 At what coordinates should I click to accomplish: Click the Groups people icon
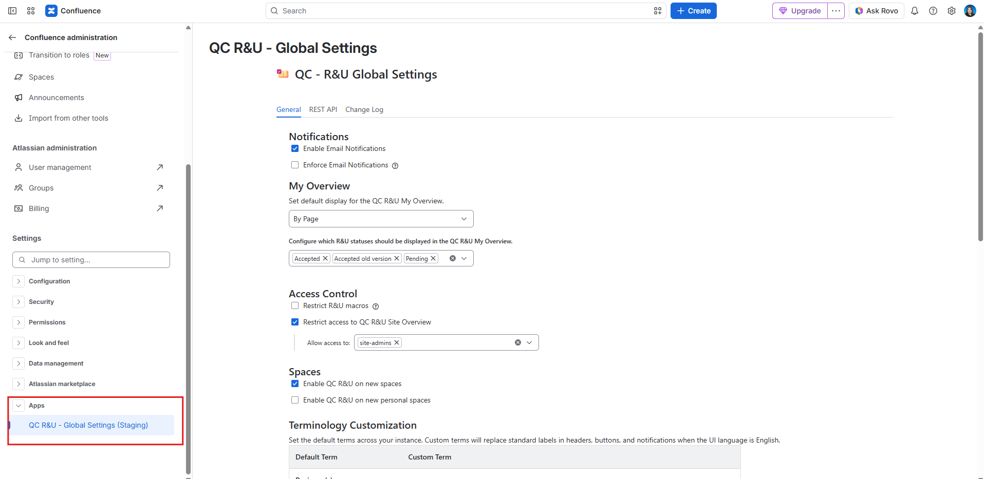point(18,188)
